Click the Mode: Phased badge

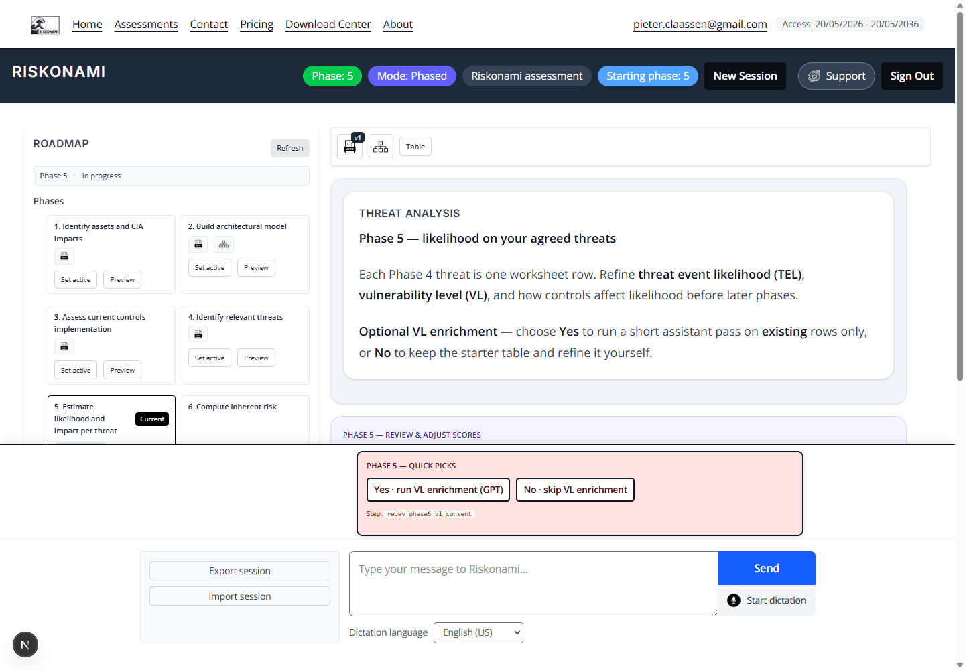click(x=412, y=76)
